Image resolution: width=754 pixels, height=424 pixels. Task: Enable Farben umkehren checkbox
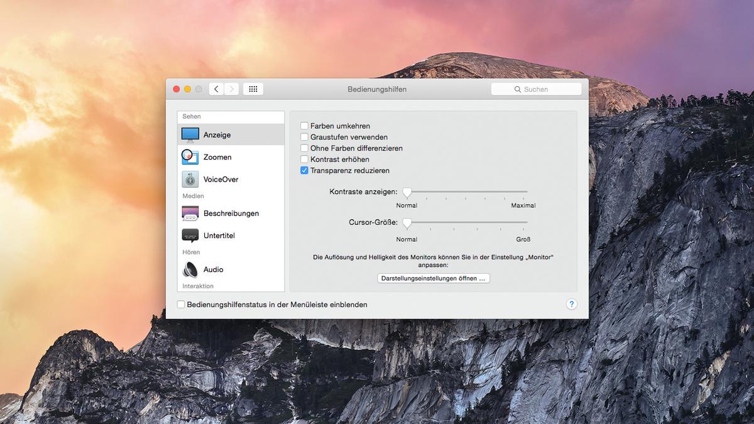[304, 126]
